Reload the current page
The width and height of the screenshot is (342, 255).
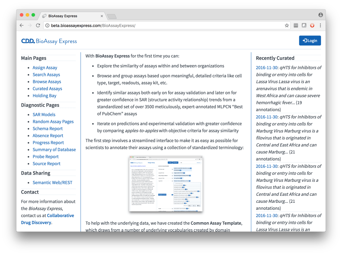38,25
